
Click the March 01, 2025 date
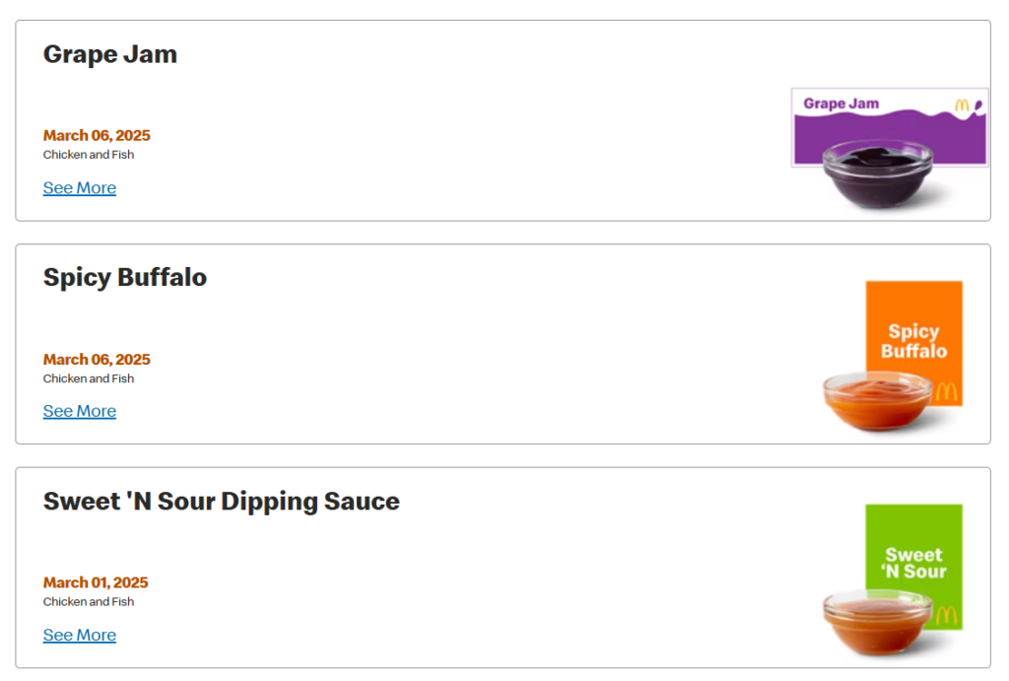pyautogui.click(x=96, y=582)
